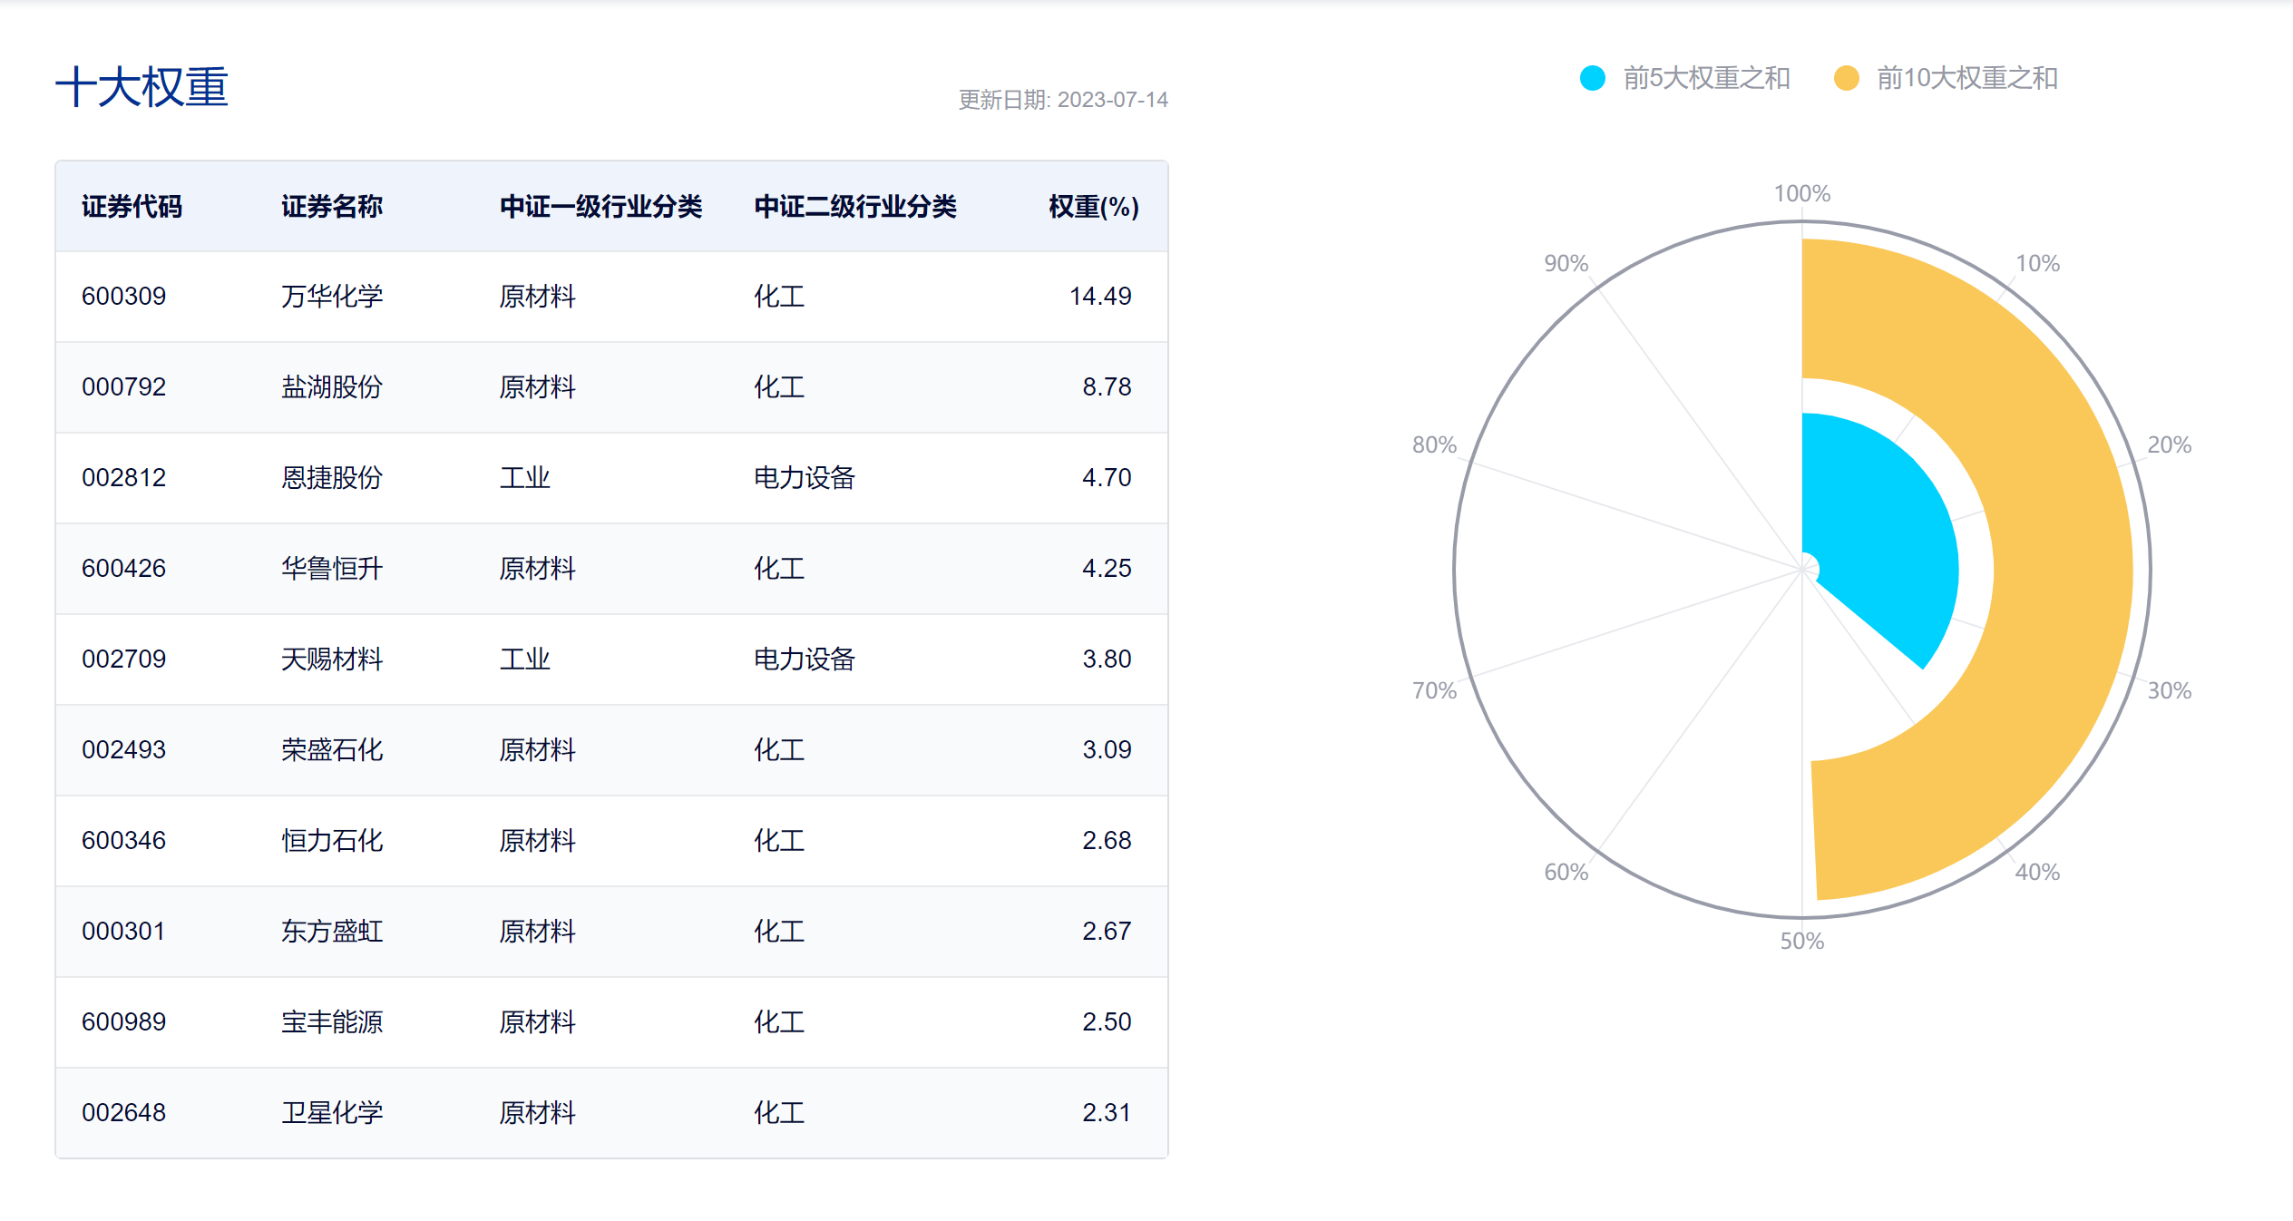The height and width of the screenshot is (1221, 2293).
Task: Click the 证券代码 column header
Action: 132,207
